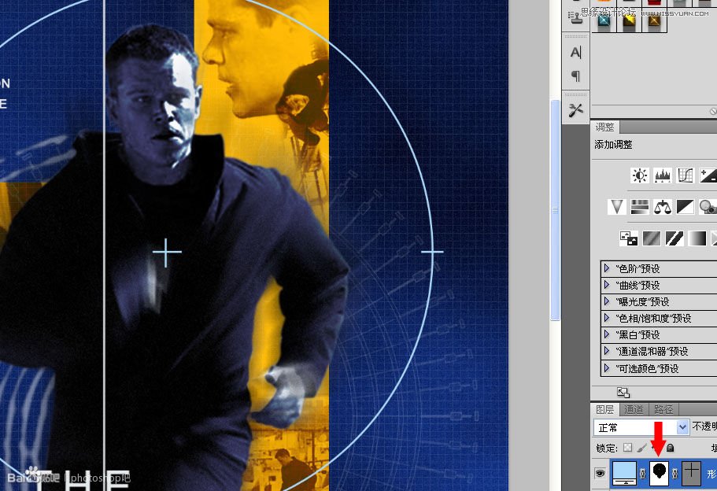Switch to the 通道 channels tab
The height and width of the screenshot is (491, 717).
(633, 409)
